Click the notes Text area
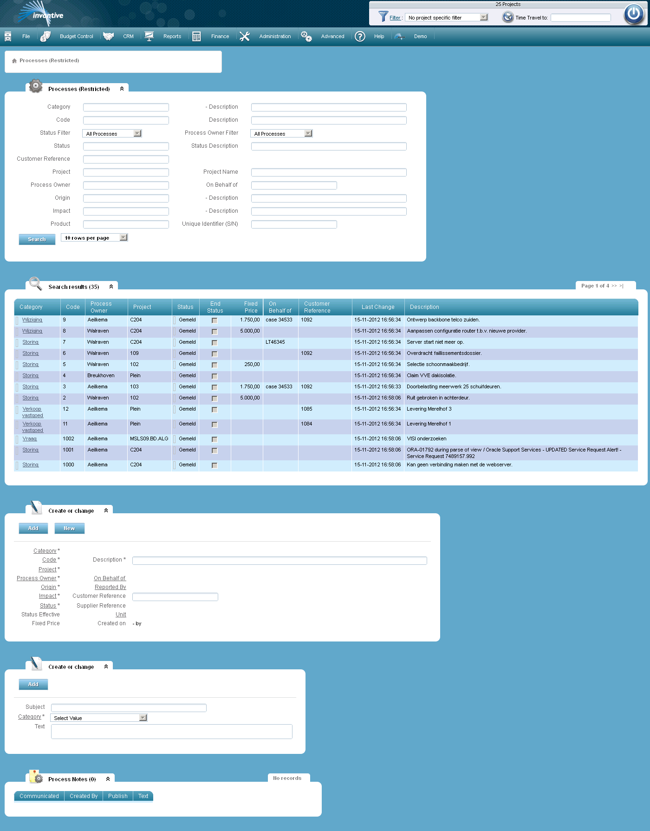The image size is (650, 831). point(171,732)
